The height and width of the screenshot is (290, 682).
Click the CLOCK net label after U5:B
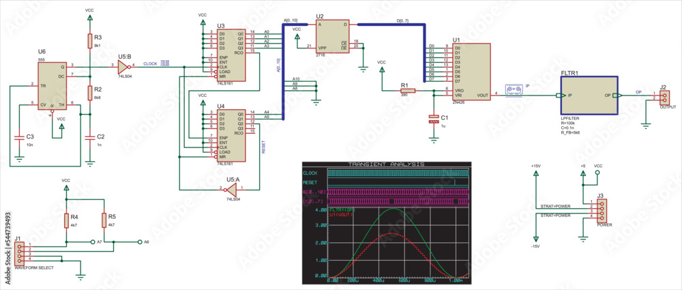point(150,63)
